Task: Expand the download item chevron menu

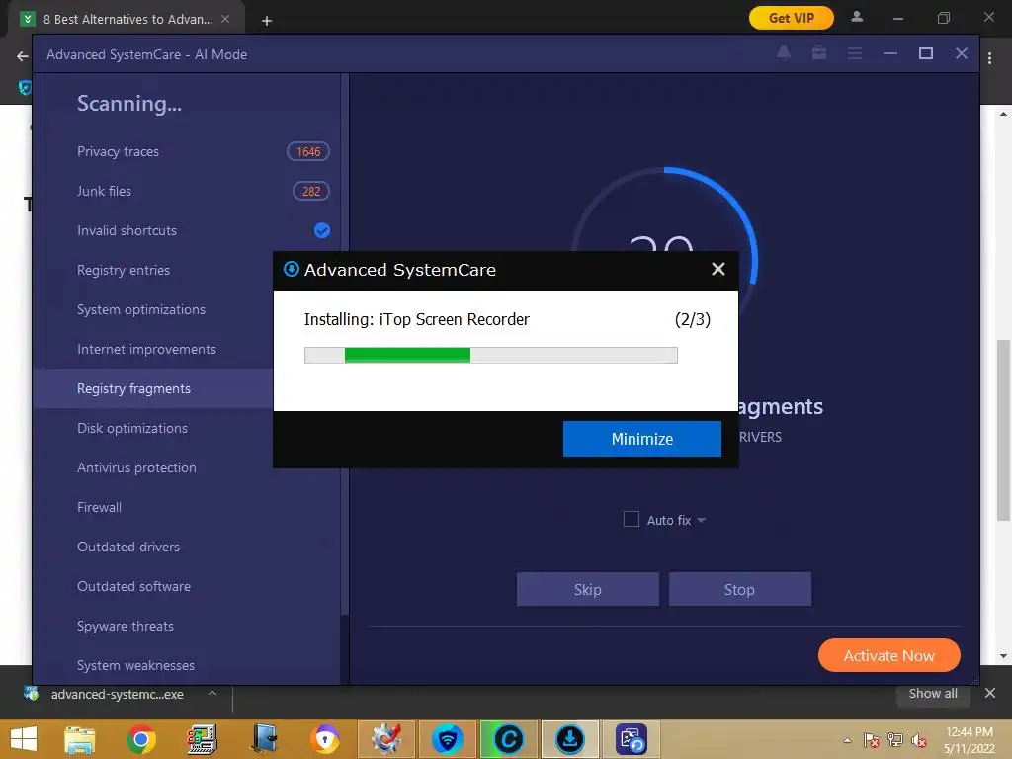Action: 211,693
